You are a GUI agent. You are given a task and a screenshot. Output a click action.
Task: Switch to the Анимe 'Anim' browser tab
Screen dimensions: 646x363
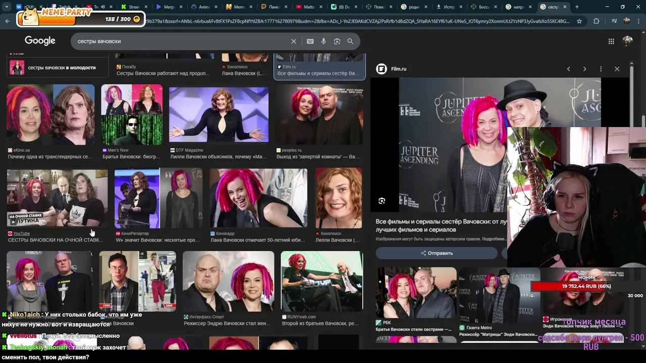(x=203, y=7)
